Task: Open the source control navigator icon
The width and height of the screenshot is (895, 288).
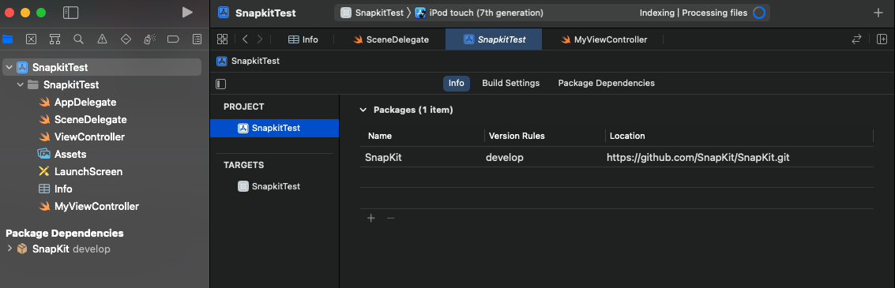Action: (x=32, y=39)
